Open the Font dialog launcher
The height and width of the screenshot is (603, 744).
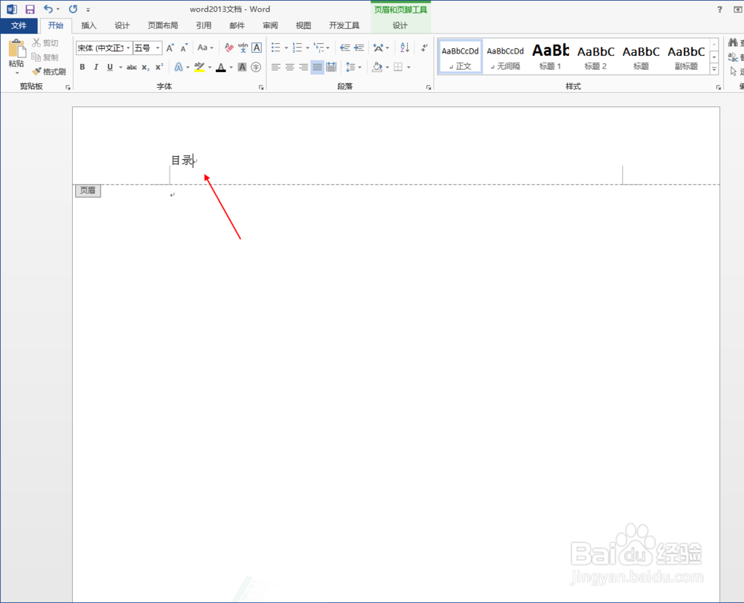pos(261,87)
